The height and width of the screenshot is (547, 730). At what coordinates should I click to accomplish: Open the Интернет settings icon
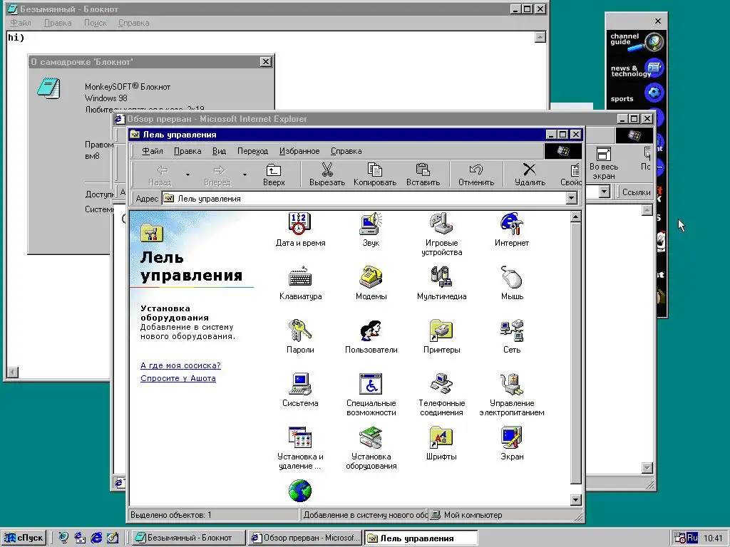tap(512, 230)
